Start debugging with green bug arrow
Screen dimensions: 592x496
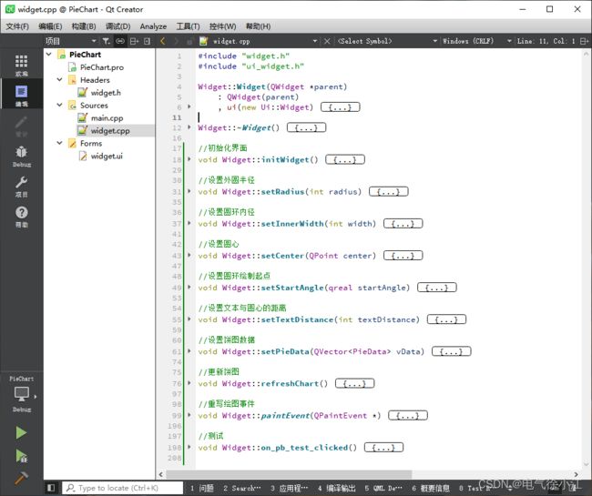point(21,456)
